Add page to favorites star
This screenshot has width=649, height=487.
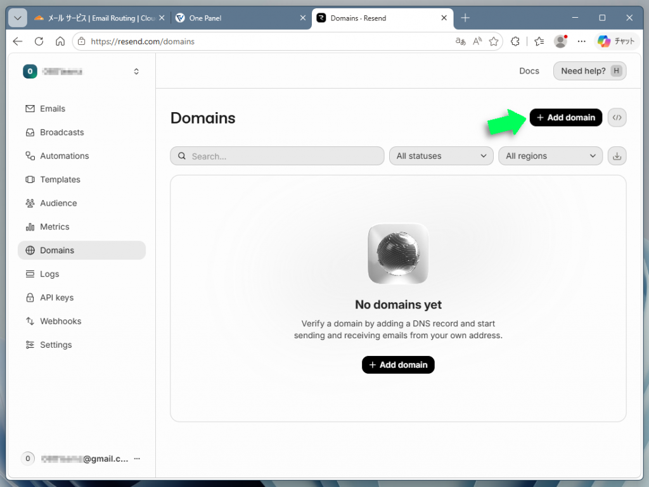493,41
